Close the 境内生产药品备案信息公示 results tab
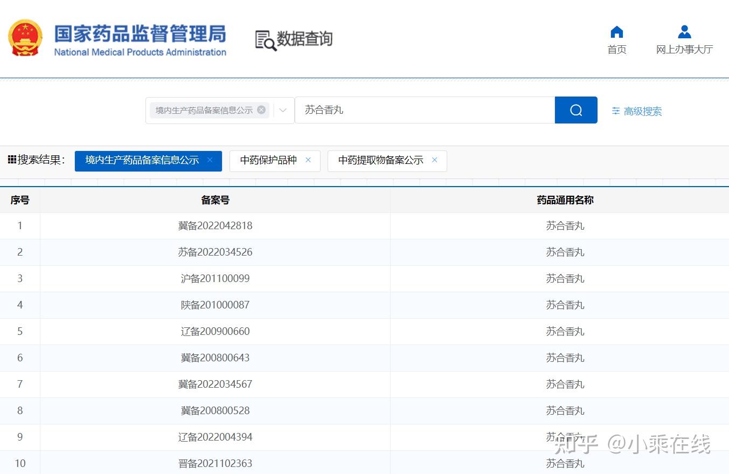Viewport: 729px width, 474px height. pos(210,160)
